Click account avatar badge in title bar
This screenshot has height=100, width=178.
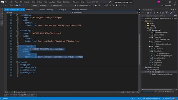(x=159, y=2)
